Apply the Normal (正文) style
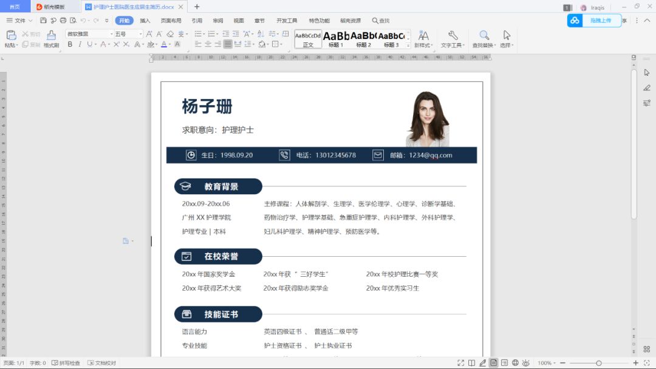The image size is (656, 369). pyautogui.click(x=308, y=39)
